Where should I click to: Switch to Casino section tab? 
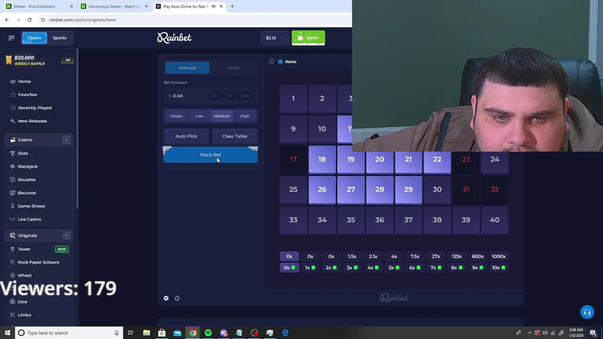(x=34, y=38)
